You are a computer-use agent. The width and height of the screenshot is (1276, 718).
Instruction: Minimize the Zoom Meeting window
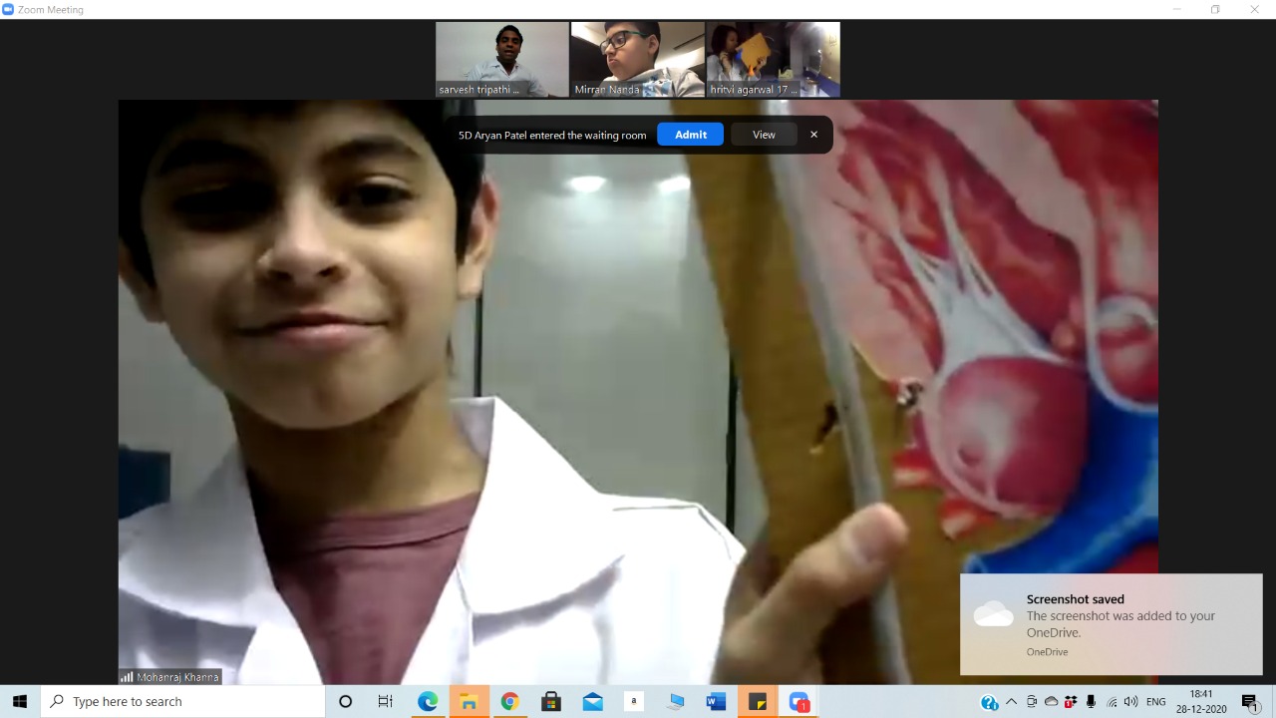1176,9
